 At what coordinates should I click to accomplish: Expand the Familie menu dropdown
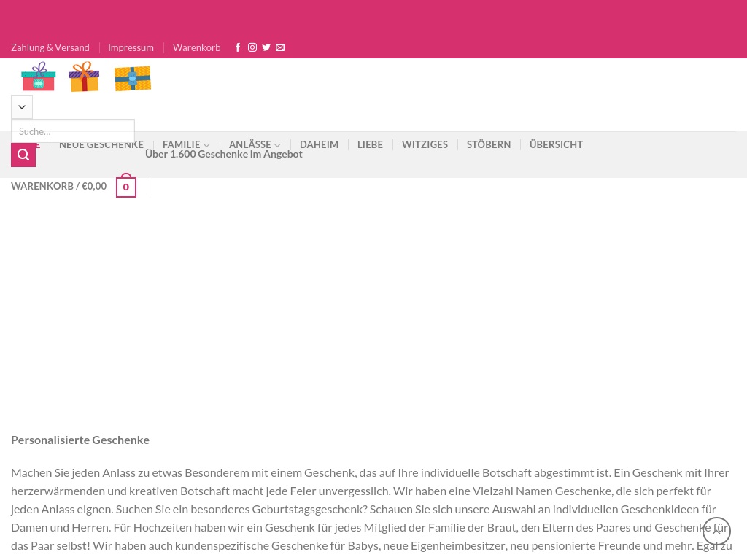tap(186, 144)
